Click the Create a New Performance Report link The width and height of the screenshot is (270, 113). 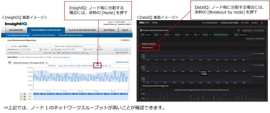(70, 35)
